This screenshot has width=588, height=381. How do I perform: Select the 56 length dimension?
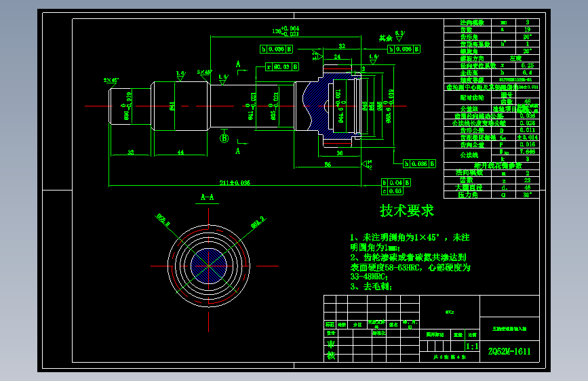point(328,164)
